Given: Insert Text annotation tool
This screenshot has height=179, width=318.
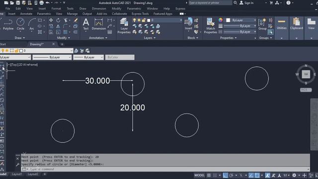Looking at the screenshot, I should coord(86,24).
